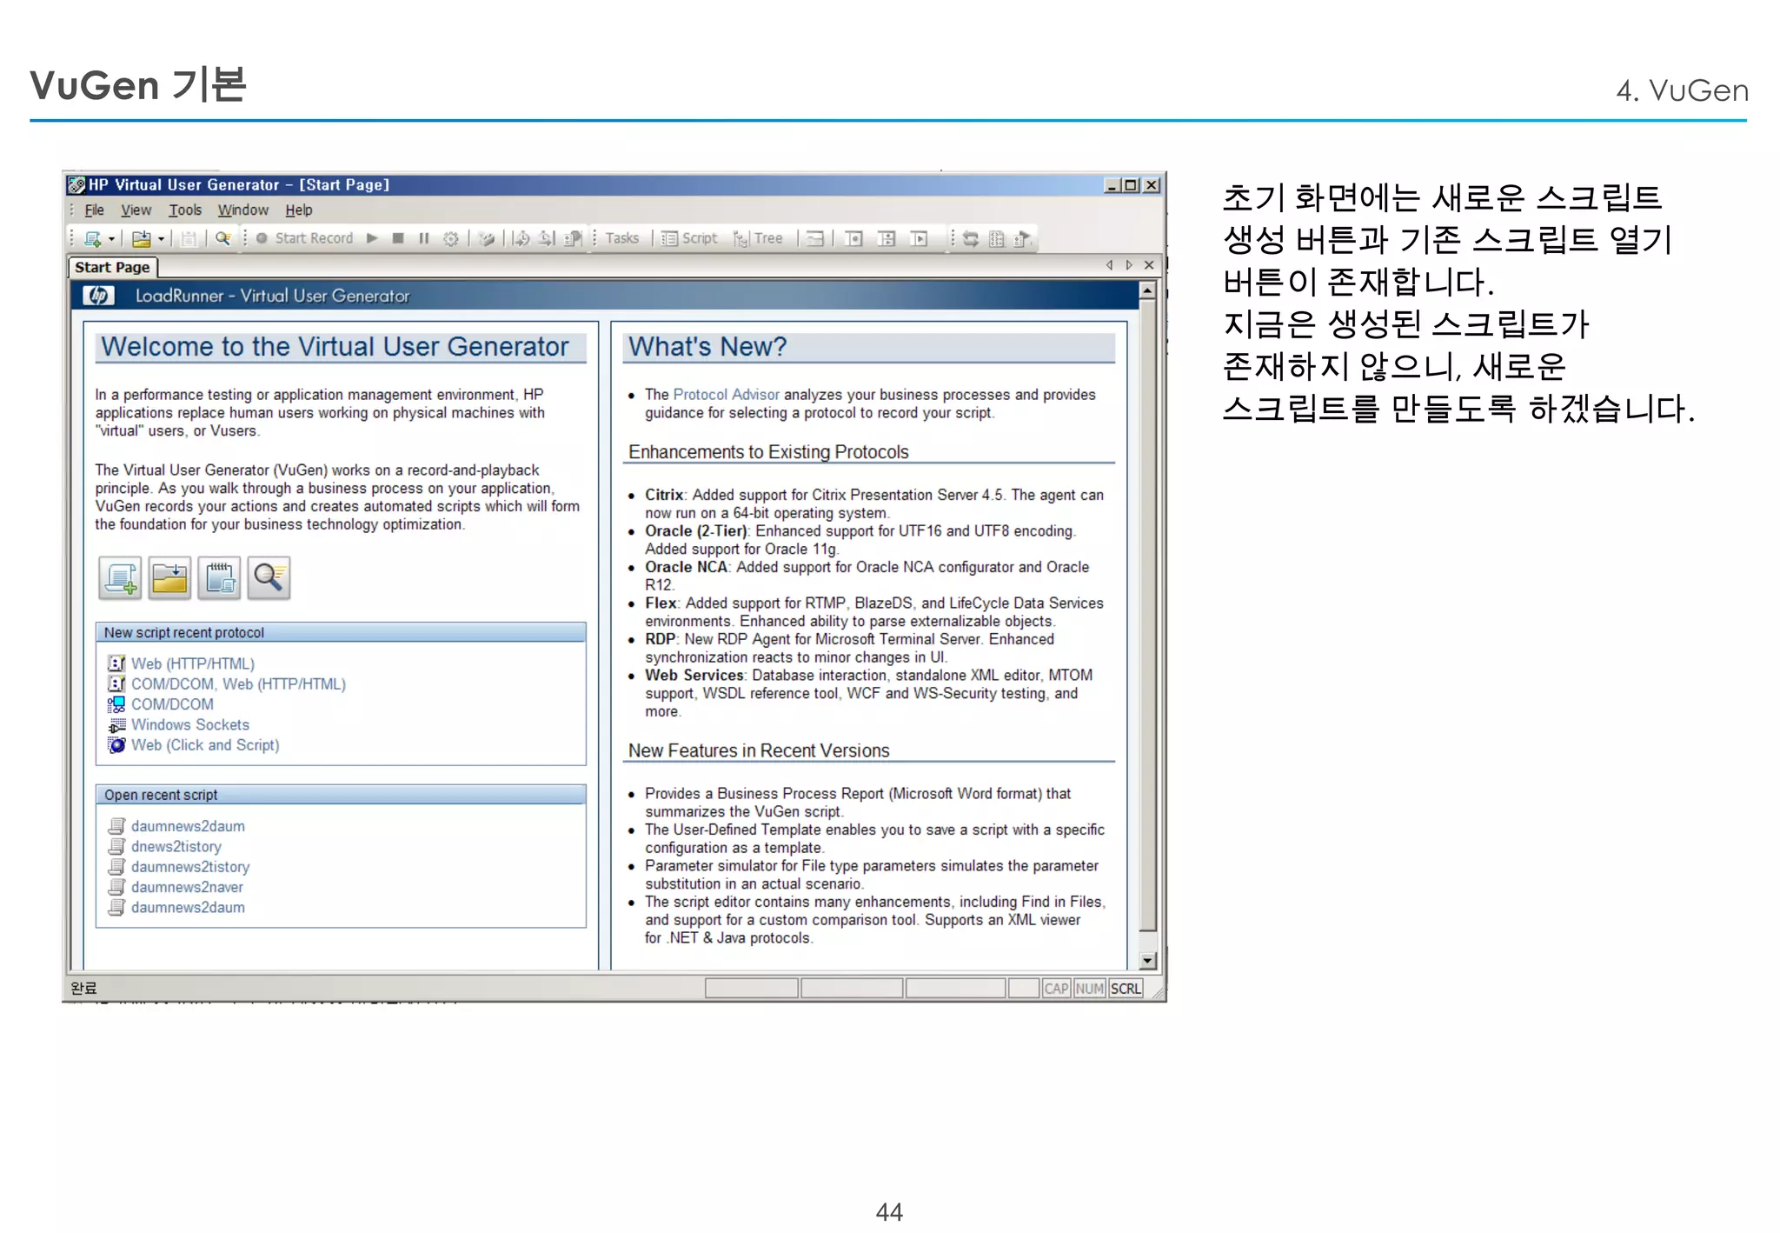The image size is (1780, 1233).
Task: Select Web (Click and Script) protocol
Action: coord(205,745)
